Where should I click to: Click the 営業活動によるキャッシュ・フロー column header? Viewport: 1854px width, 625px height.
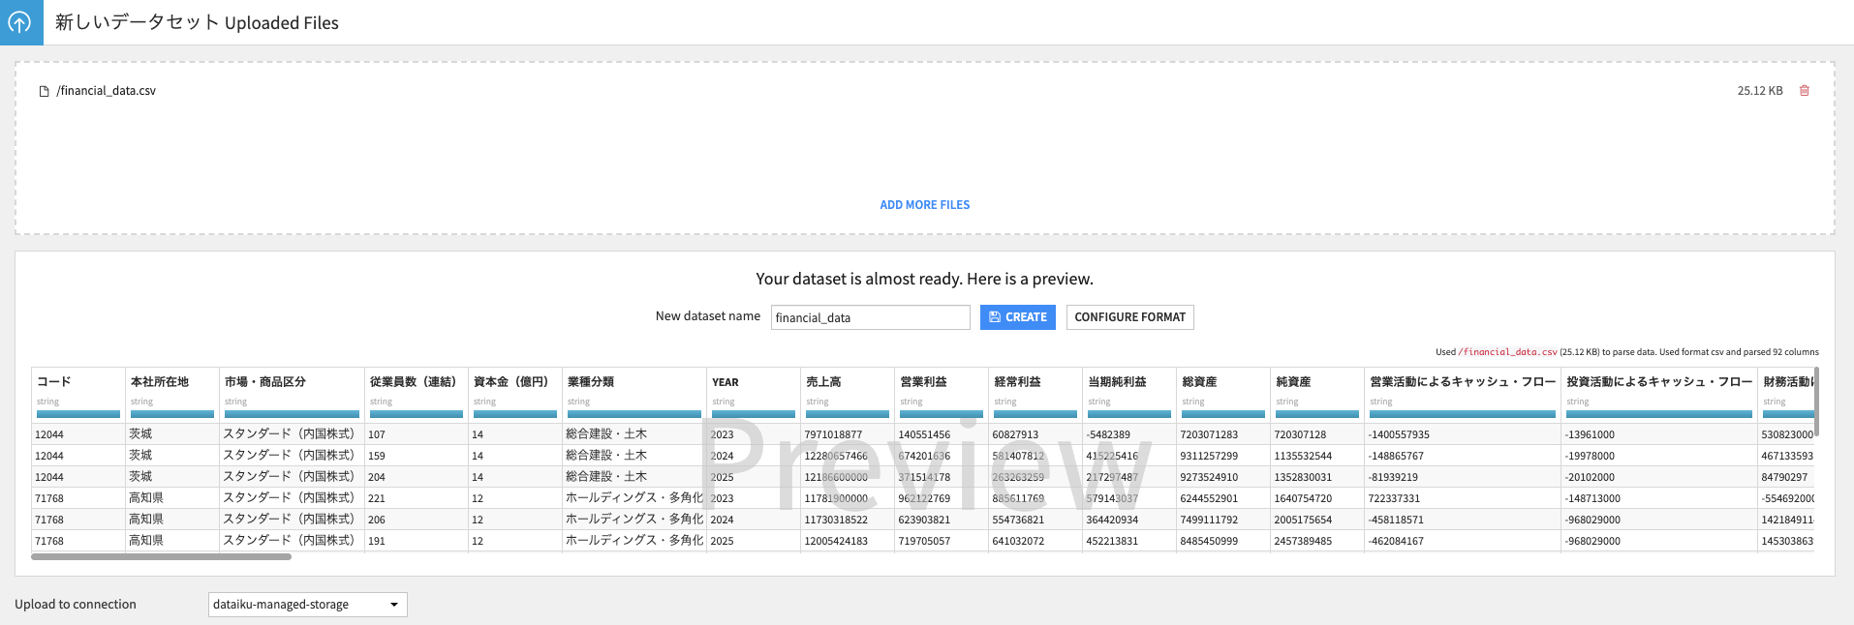click(1463, 382)
